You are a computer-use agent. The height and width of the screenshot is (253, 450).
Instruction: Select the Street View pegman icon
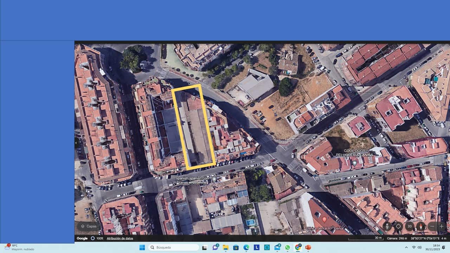[387, 226]
